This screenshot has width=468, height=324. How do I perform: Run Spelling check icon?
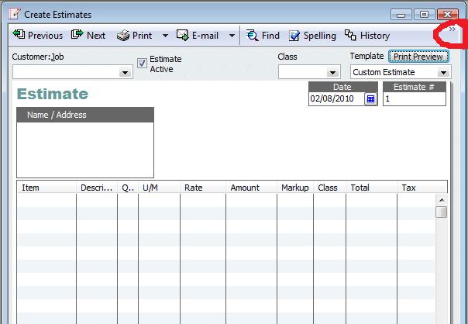click(x=294, y=35)
